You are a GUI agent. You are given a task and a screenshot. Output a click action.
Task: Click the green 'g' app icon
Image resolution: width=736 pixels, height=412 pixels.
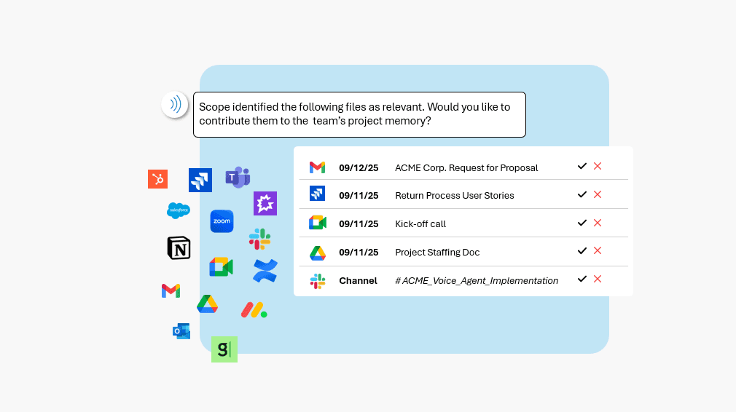point(224,349)
